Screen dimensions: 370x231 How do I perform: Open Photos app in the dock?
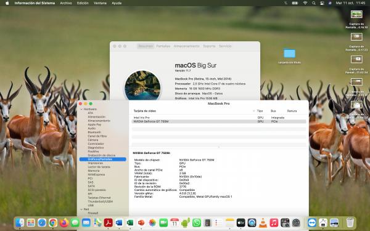pyautogui.click(x=152, y=223)
